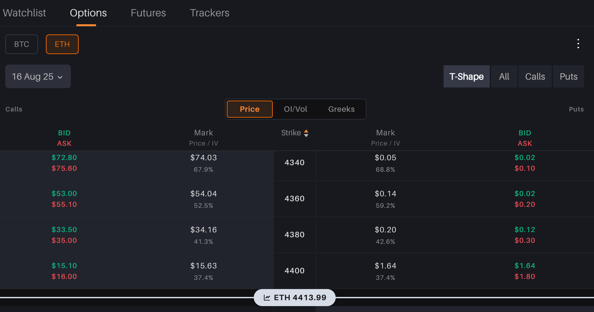Switch to the Futures tab
The height and width of the screenshot is (312, 594).
(x=148, y=13)
